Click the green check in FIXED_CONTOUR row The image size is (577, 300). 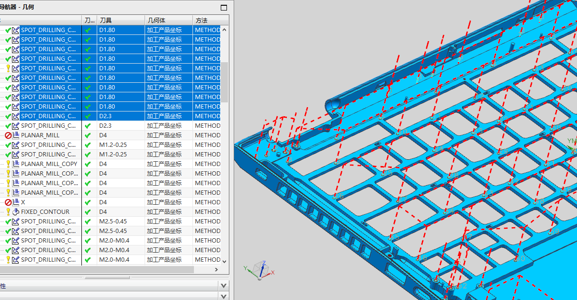pos(88,212)
